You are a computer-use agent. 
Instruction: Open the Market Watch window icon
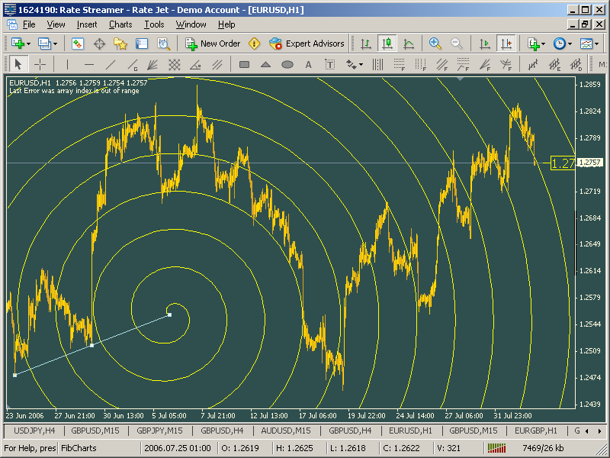point(78,44)
